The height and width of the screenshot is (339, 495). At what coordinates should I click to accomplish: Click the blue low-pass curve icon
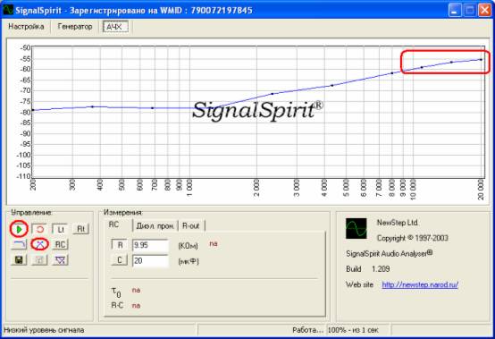pyautogui.click(x=19, y=244)
